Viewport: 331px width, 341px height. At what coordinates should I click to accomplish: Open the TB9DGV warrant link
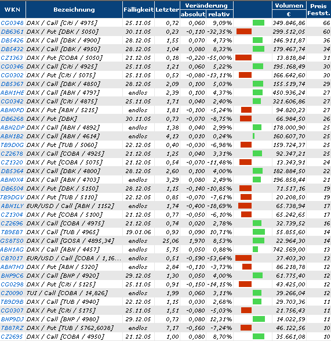point(12,198)
